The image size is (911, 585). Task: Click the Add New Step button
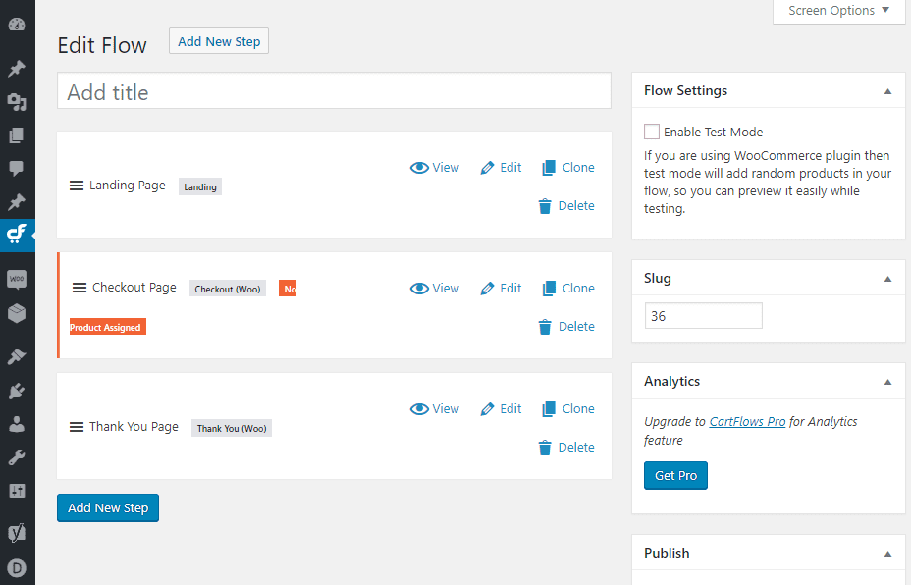pos(107,507)
